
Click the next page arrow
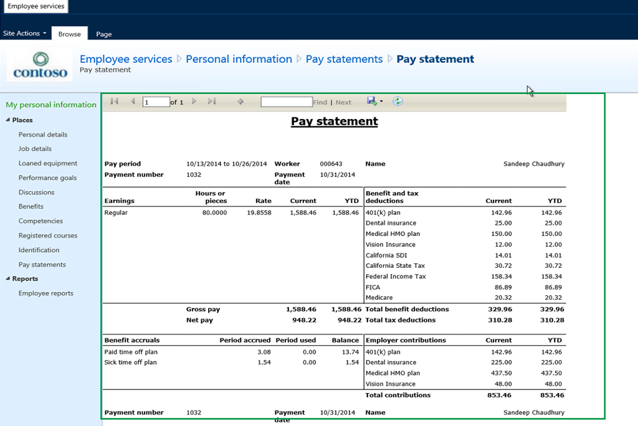194,102
